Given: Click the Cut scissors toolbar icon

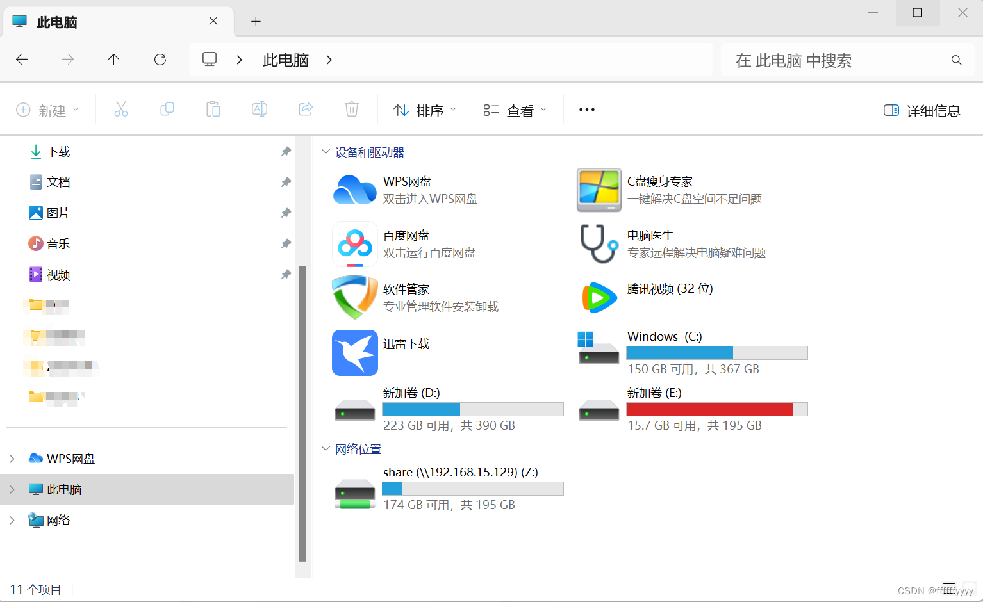Looking at the screenshot, I should tap(121, 110).
